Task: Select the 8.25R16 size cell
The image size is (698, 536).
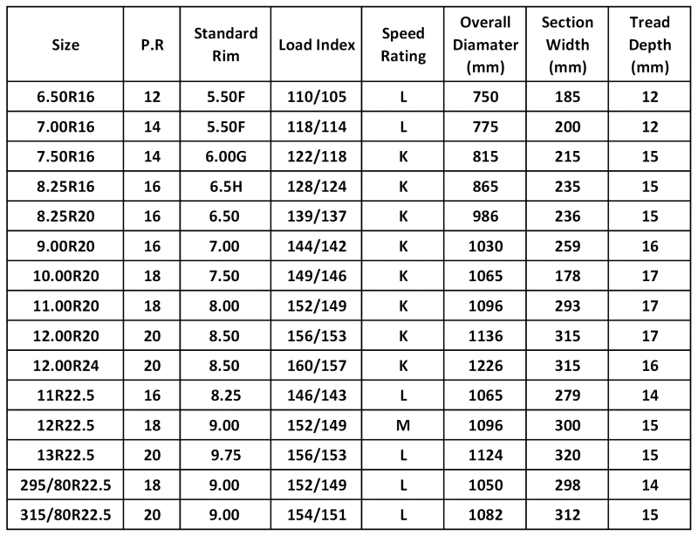Action: pos(65,186)
